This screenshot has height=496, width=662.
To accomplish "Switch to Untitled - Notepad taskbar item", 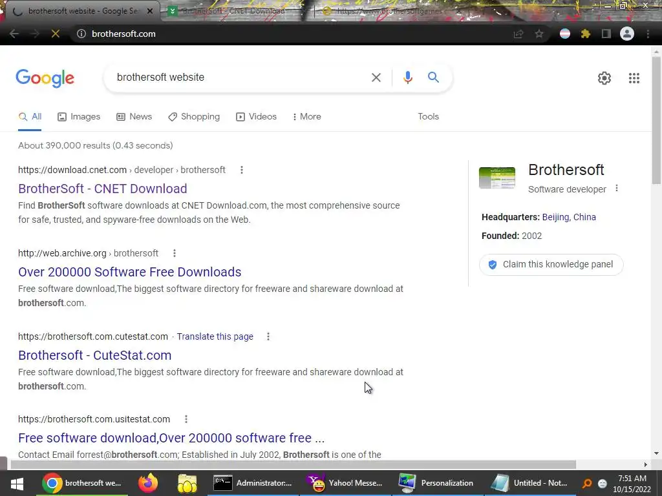I will tap(529, 483).
